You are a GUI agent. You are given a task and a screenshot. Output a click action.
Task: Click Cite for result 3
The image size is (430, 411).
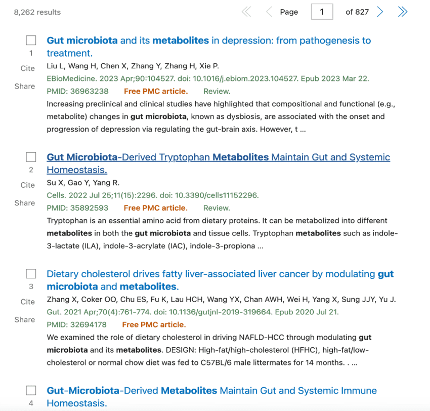tap(28, 302)
